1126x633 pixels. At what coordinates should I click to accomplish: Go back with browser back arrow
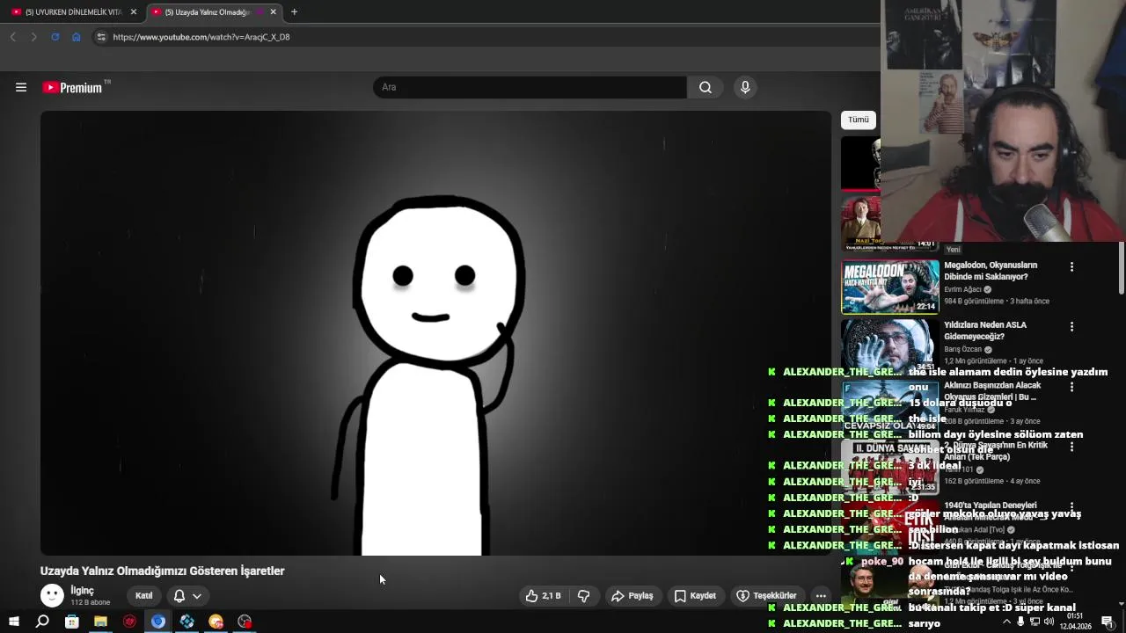pyautogui.click(x=13, y=37)
